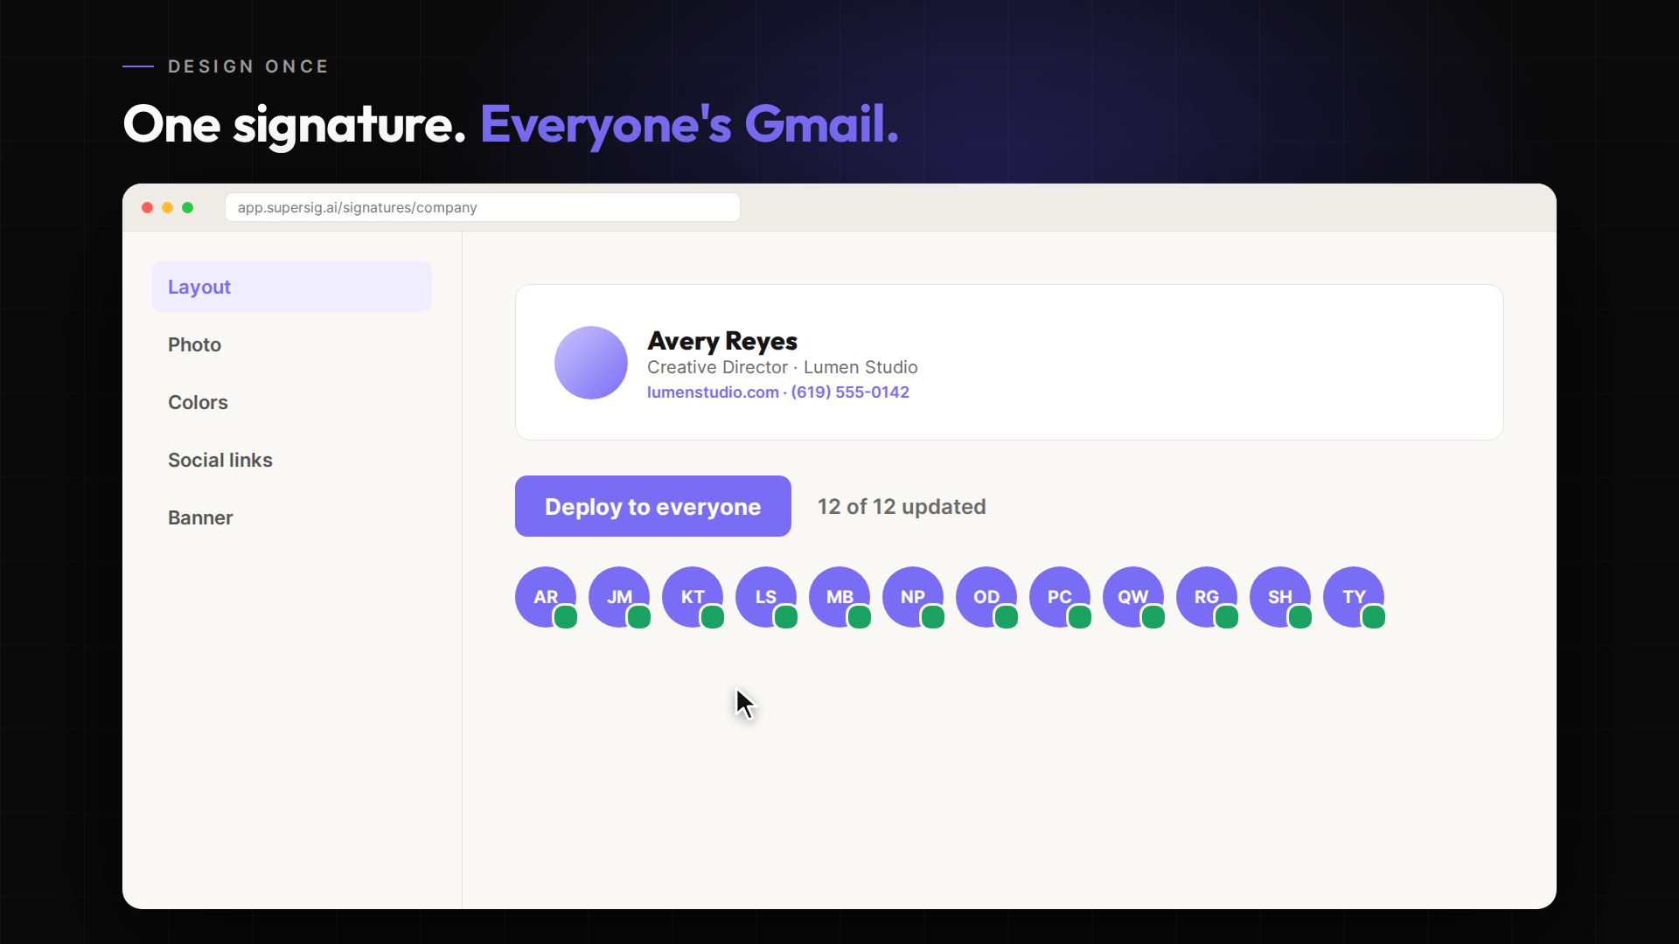This screenshot has width=1679, height=944.
Task: Select the SH team member avatar
Action: [1280, 597]
